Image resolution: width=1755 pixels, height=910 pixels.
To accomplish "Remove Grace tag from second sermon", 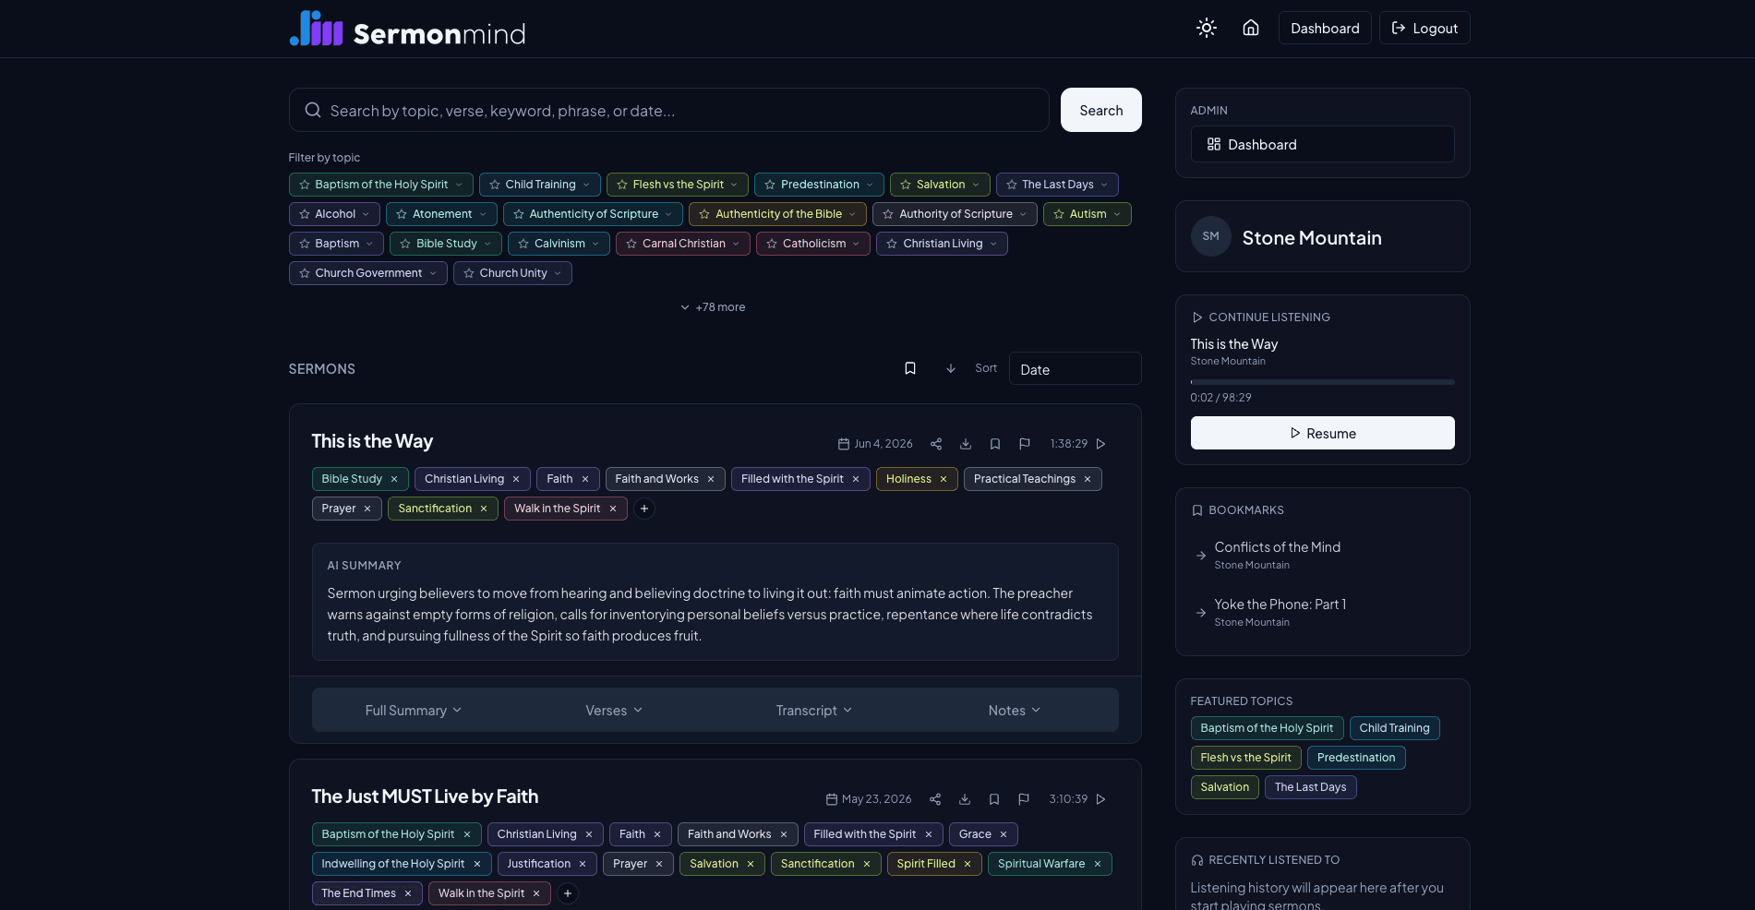I will click(x=1003, y=834).
